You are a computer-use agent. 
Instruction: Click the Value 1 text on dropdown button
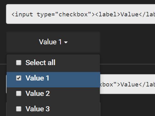pos(50,42)
